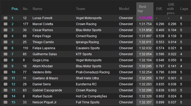Click the Name column header
Viewport: 191px width, 106px height.
coord(37,9)
